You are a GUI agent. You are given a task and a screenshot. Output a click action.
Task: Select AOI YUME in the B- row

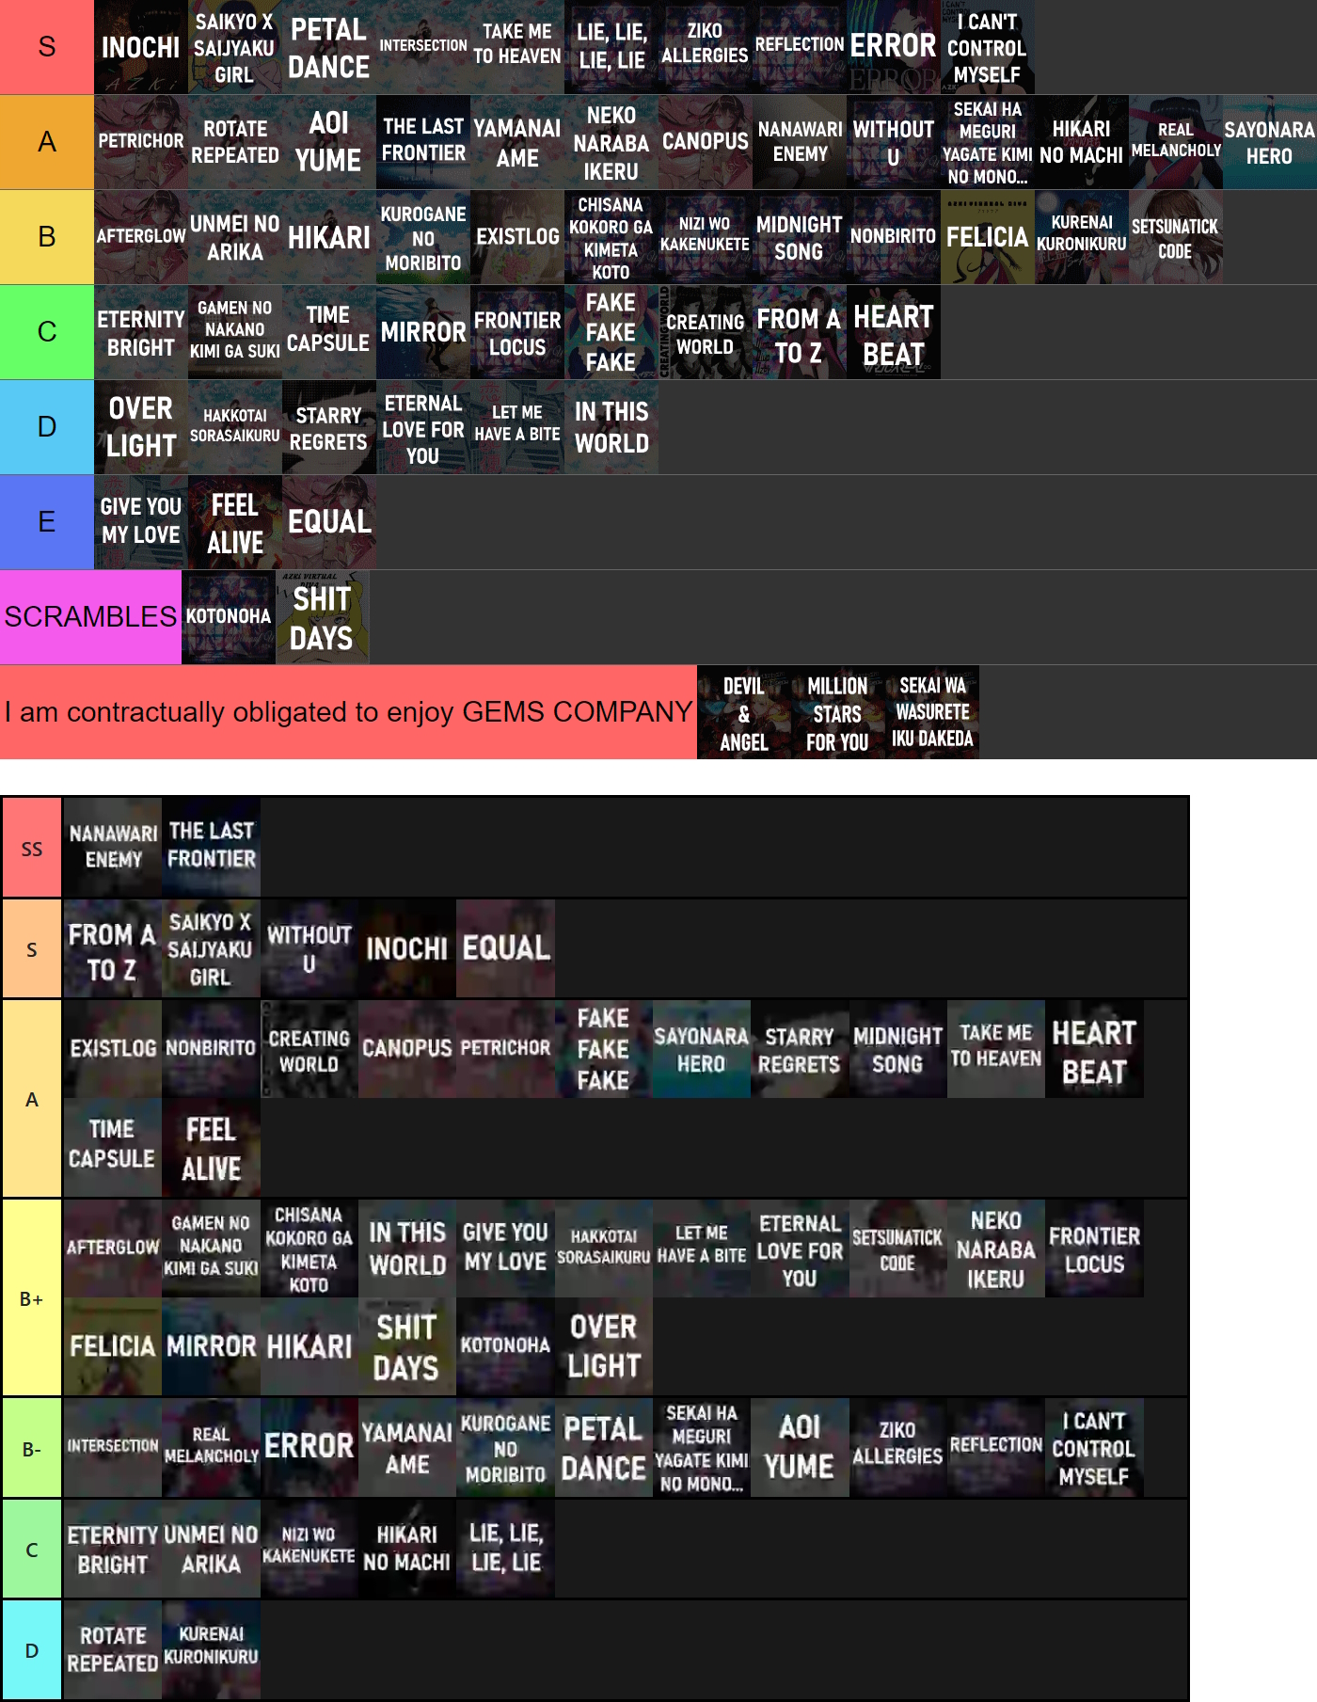pyautogui.click(x=800, y=1448)
